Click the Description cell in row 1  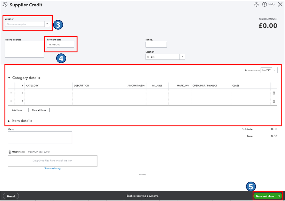click(x=96, y=93)
